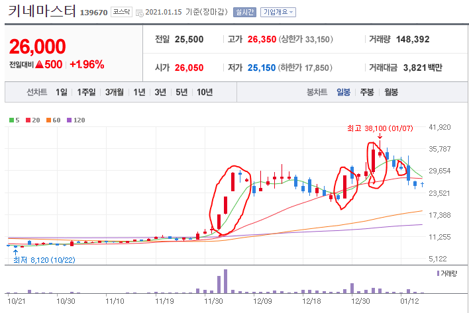Click the 거래량 value 148,392
This screenshot has width=469, height=313.
point(413,40)
